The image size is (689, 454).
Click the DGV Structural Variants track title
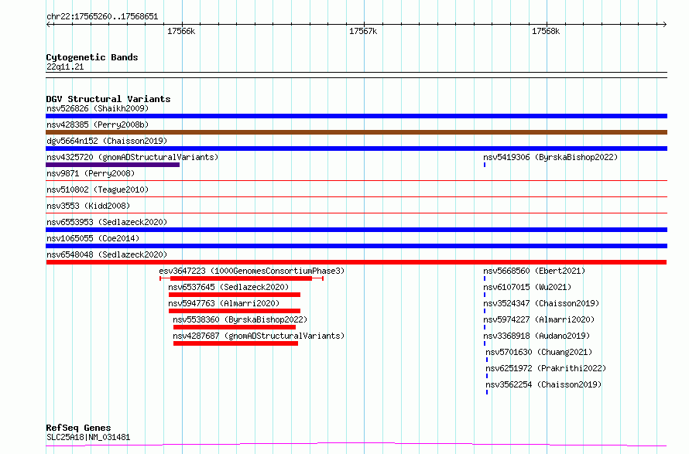click(x=108, y=99)
